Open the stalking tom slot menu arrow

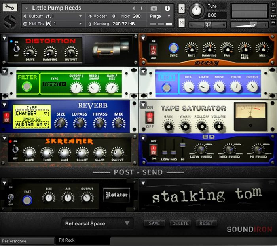click(143, 183)
